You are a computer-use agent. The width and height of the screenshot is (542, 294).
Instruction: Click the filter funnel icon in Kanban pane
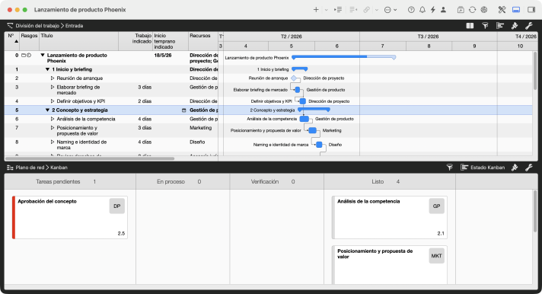[x=449, y=168]
